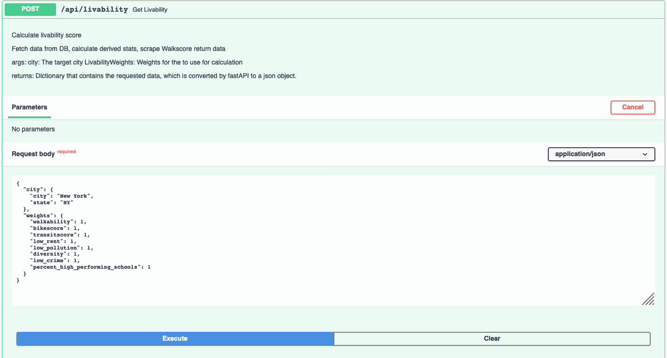Execute the livability request
Viewport: 667px width, 358px height.
[175, 338]
